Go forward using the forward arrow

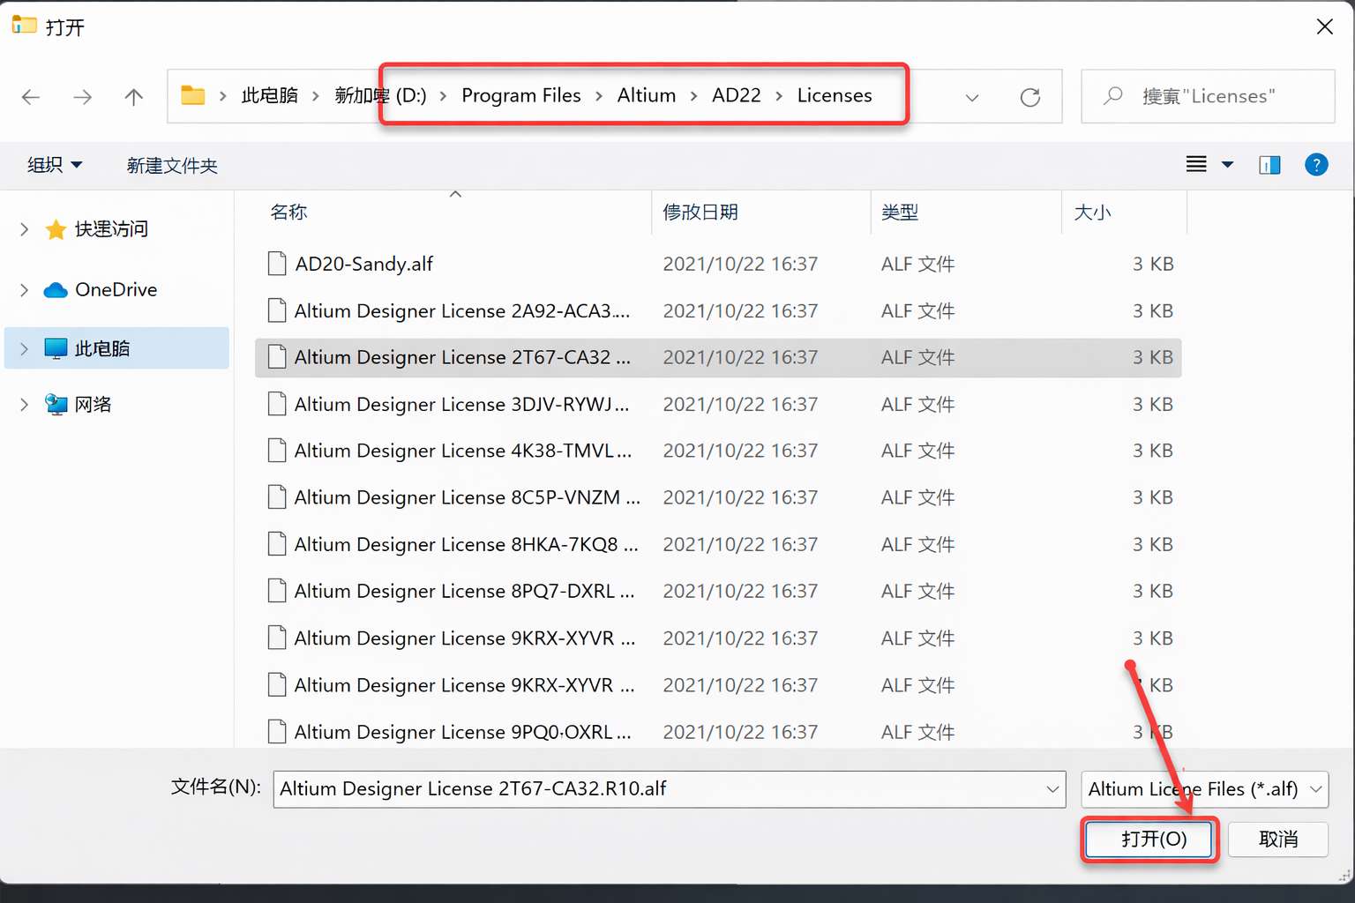click(x=82, y=97)
